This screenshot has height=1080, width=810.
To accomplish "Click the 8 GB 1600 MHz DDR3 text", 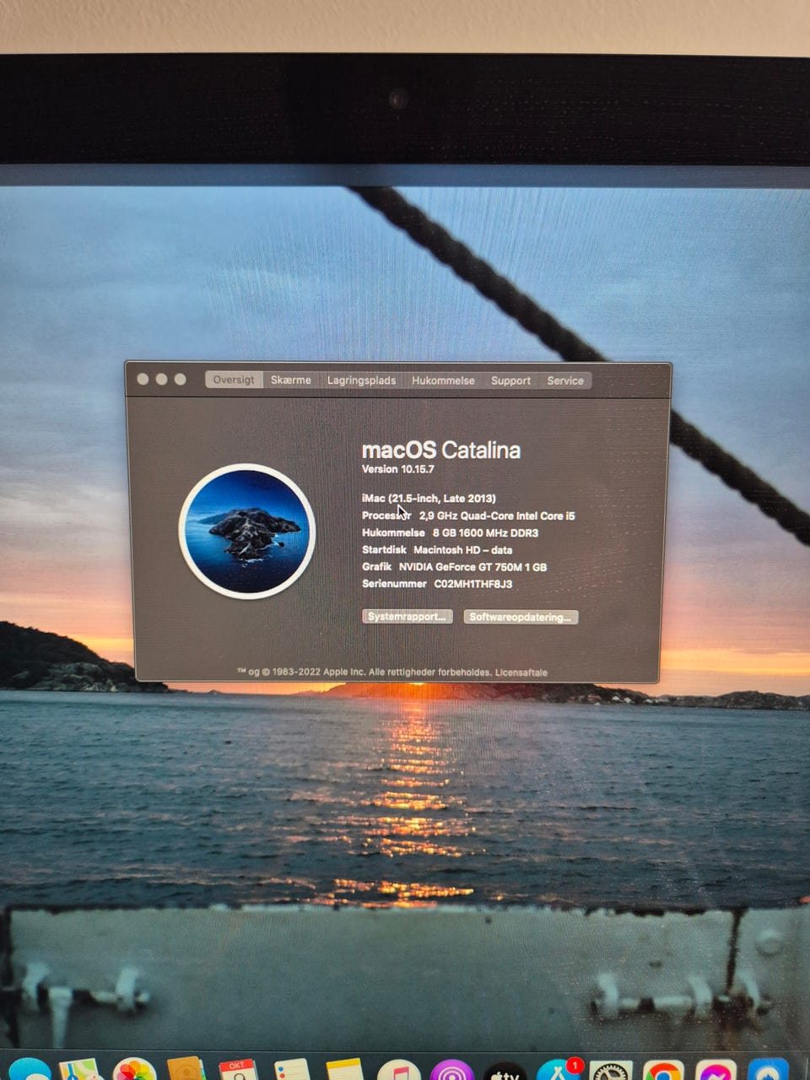I will coord(485,533).
